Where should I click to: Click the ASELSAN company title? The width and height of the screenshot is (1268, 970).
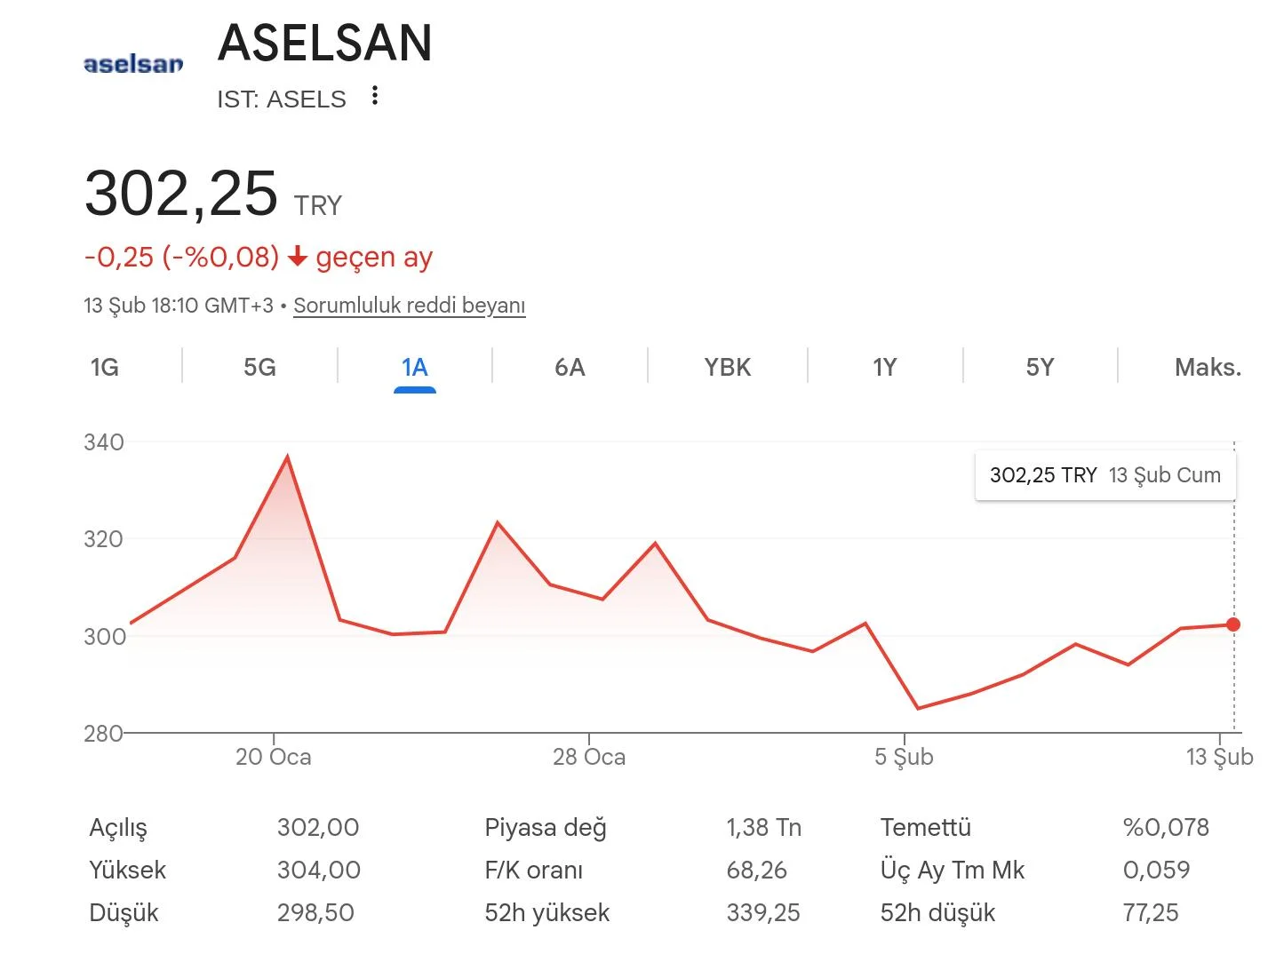tap(325, 43)
